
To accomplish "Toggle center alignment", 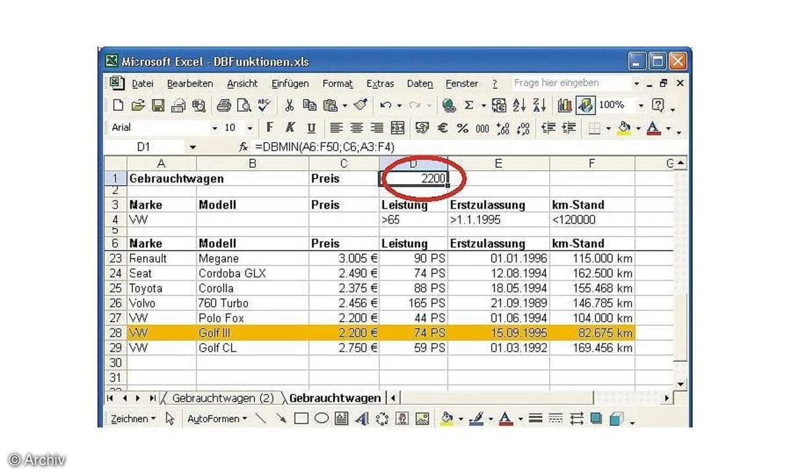I will coord(357,128).
